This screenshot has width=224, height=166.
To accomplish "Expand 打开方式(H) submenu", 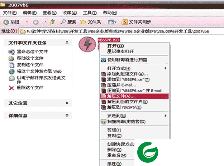I will pos(134,68).
